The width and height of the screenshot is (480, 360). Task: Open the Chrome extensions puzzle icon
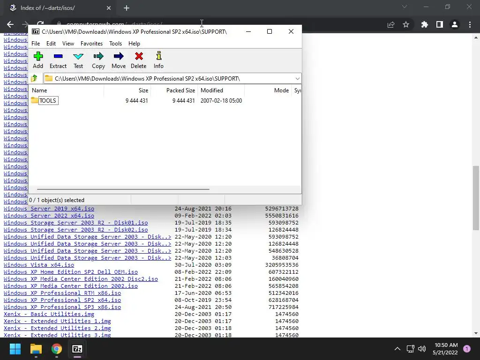[424, 24]
